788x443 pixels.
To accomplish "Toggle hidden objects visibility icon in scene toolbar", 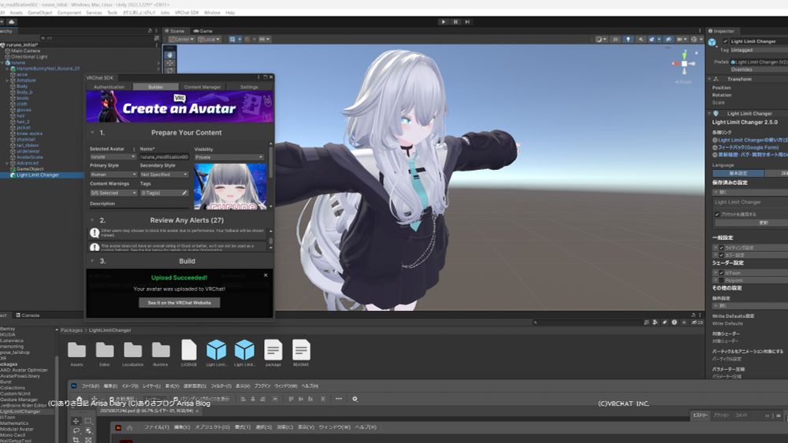I will coord(668,39).
